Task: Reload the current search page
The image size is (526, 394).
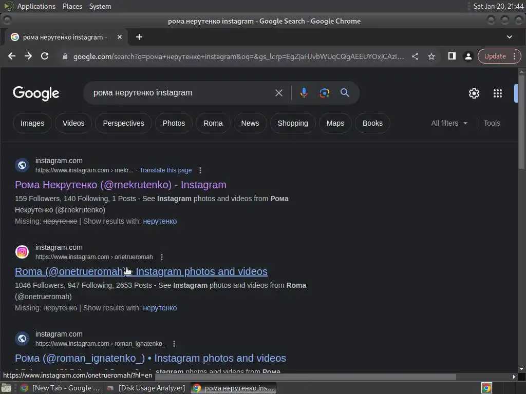Action: pos(45,56)
